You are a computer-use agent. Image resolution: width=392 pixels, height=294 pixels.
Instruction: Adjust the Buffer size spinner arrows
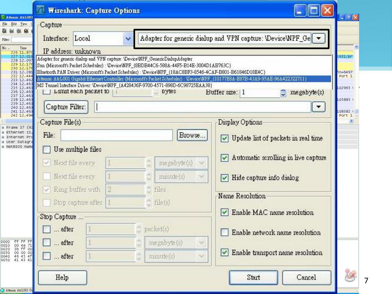coord(283,93)
